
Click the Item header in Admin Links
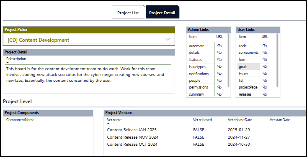pyautogui.click(x=193, y=36)
